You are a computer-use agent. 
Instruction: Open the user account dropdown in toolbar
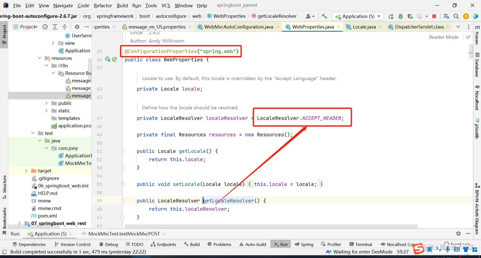(x=310, y=16)
